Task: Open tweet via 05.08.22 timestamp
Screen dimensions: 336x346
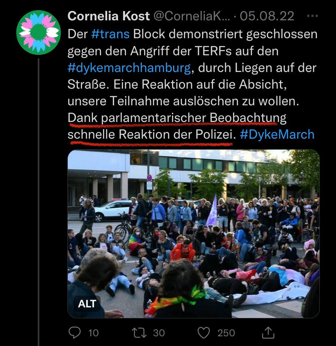Action: (267, 16)
